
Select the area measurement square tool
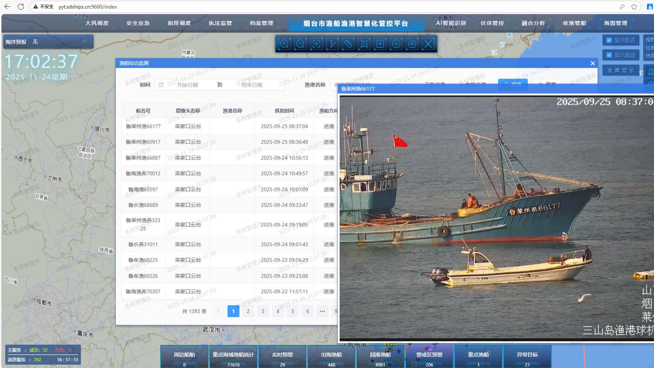364,44
